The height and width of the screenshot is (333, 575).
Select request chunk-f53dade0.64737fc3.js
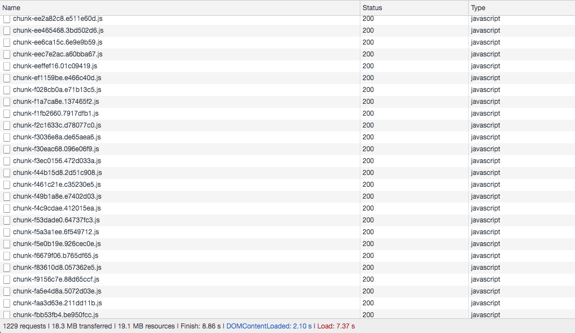pyautogui.click(x=287, y=220)
